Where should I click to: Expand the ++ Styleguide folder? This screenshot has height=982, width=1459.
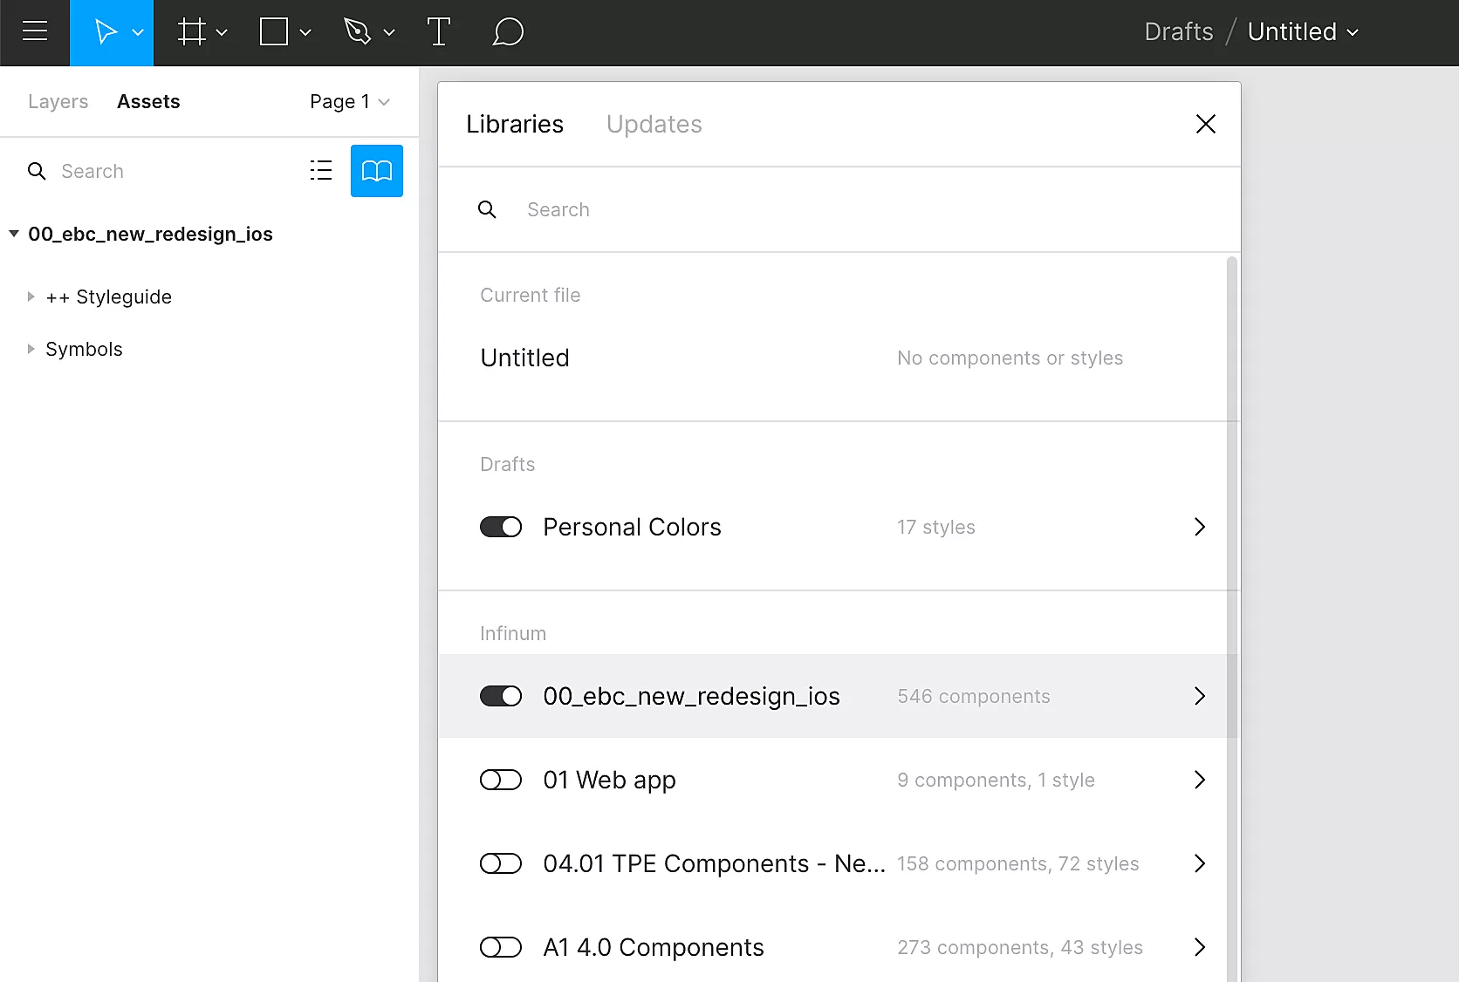pyautogui.click(x=31, y=297)
